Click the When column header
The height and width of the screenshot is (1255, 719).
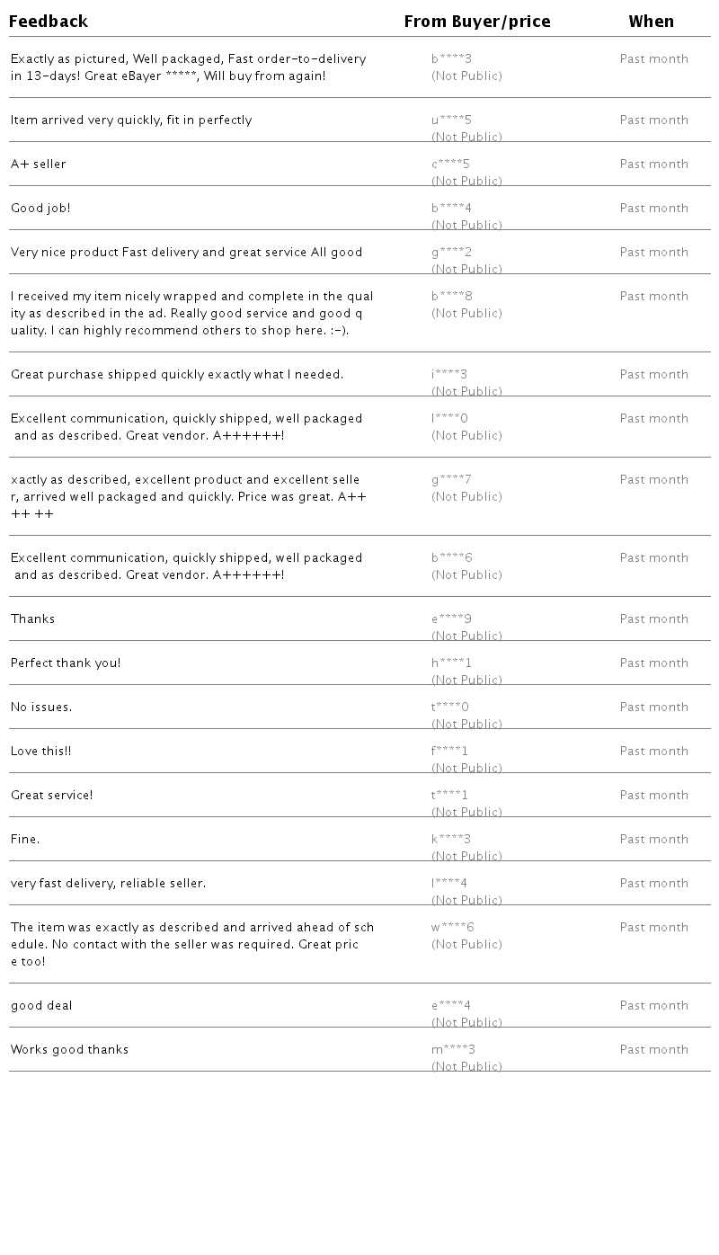(651, 22)
